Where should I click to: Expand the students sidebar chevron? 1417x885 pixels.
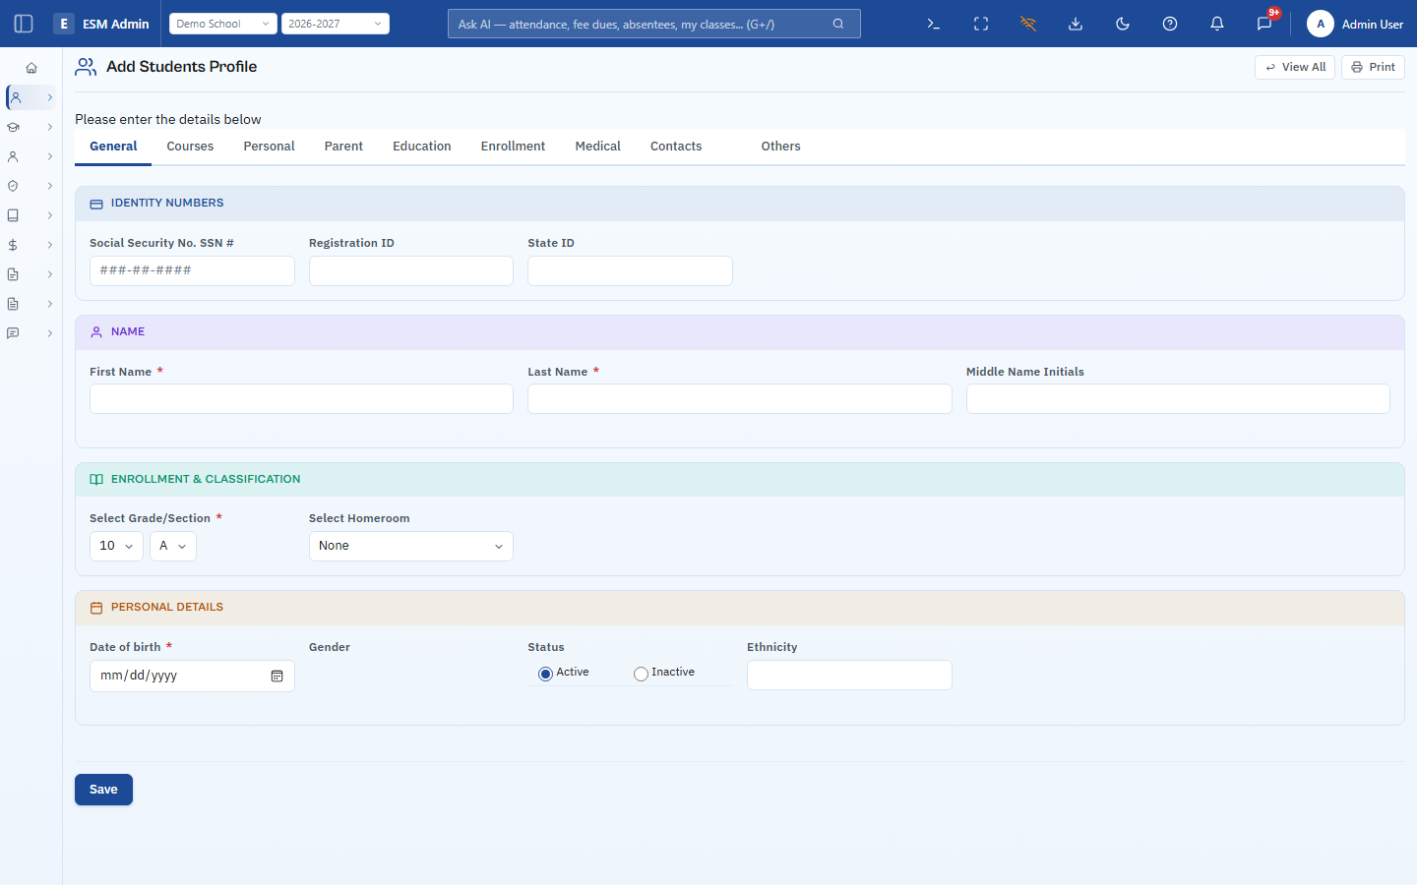(x=49, y=97)
